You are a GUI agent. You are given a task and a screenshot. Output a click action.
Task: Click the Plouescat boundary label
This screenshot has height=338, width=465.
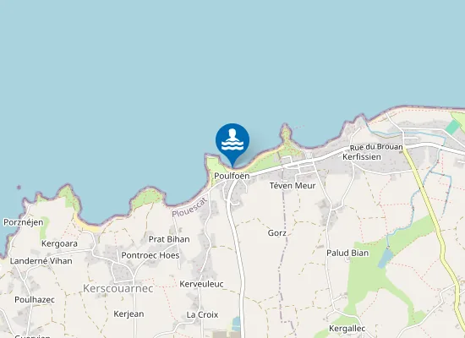coord(189,207)
